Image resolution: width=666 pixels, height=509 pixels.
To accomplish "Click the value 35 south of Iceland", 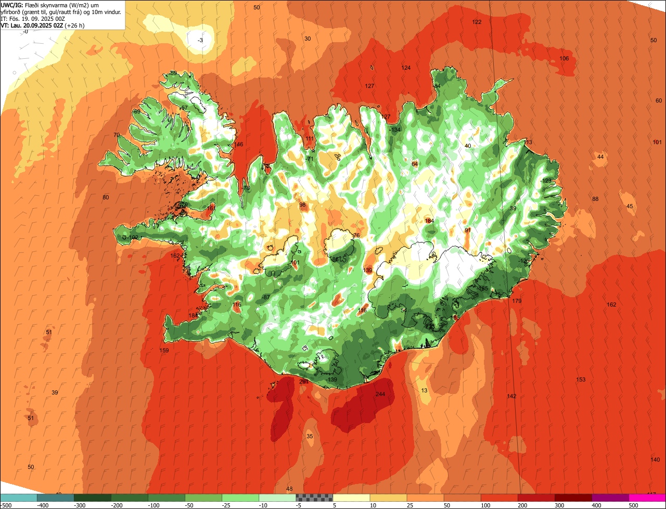I will tap(310, 436).
